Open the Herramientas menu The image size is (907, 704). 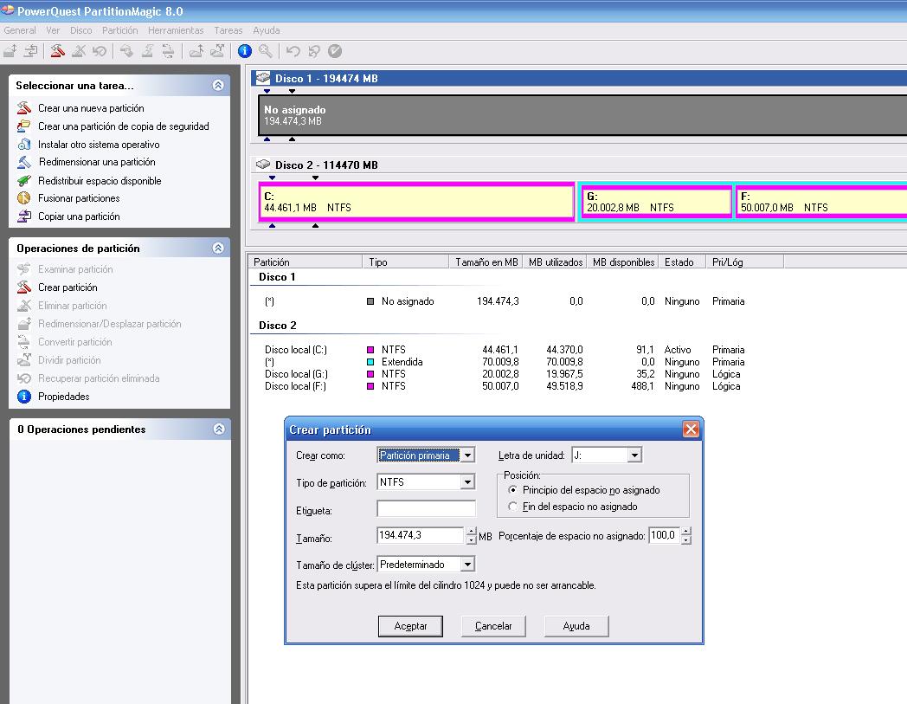click(176, 30)
